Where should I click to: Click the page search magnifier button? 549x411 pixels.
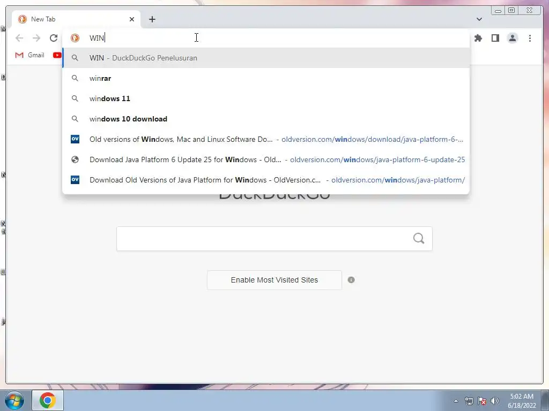(419, 239)
